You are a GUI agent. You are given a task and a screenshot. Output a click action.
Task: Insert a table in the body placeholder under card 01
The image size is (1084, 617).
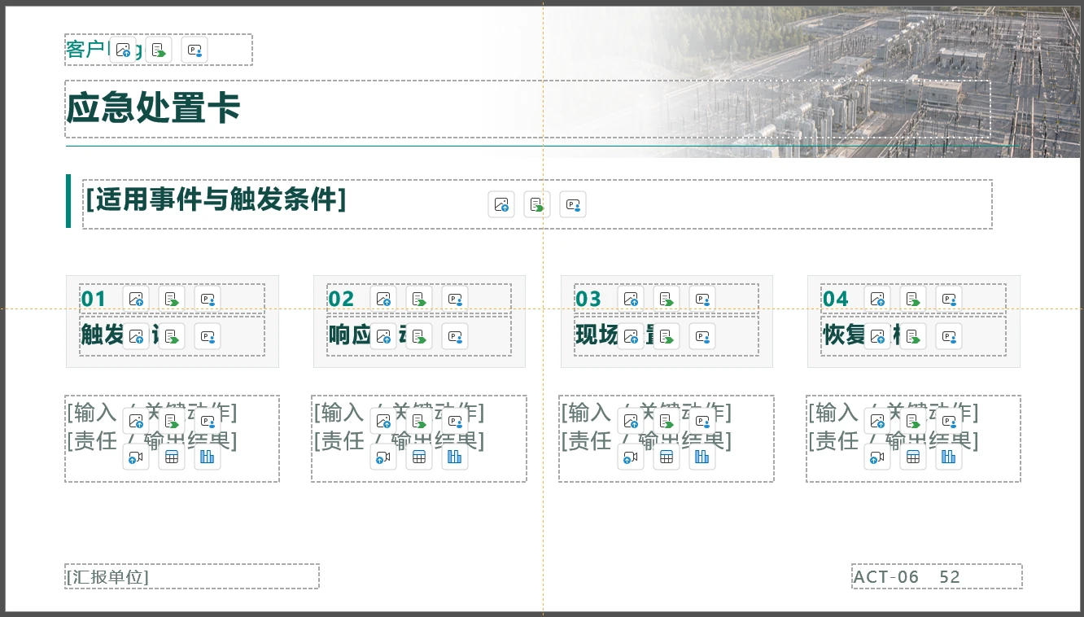[172, 457]
